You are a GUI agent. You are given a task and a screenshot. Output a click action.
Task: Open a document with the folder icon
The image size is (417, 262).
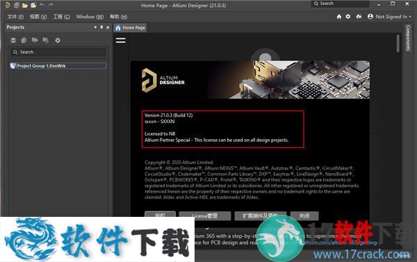(25, 5)
